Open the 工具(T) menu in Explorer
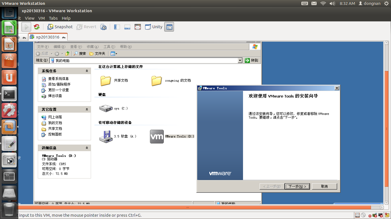This screenshot has height=219, width=391. 109,47
